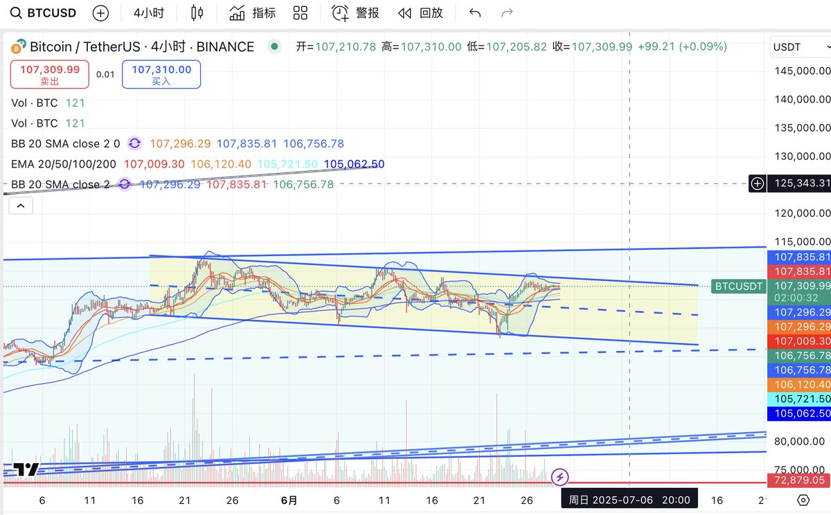Click the 0.01 spread value
Viewport: 831px width, 515px height.
coord(105,75)
